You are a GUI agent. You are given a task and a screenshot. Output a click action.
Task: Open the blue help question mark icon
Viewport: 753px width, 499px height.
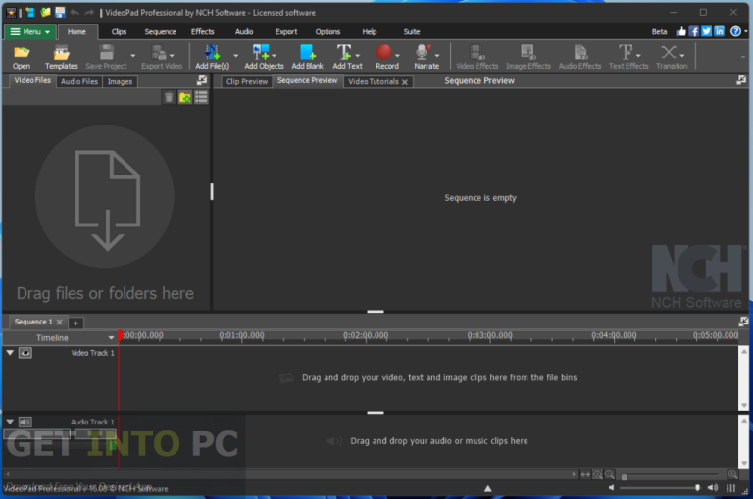(735, 31)
